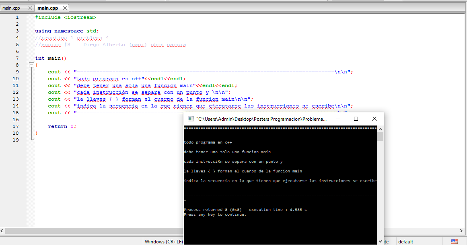This screenshot has width=467, height=245.
Task: Click the US flag keyboard indicator
Action: [454, 241]
